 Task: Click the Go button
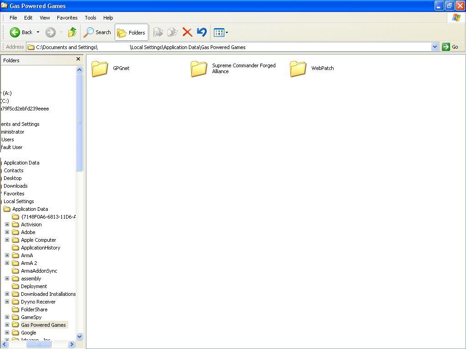click(x=450, y=47)
